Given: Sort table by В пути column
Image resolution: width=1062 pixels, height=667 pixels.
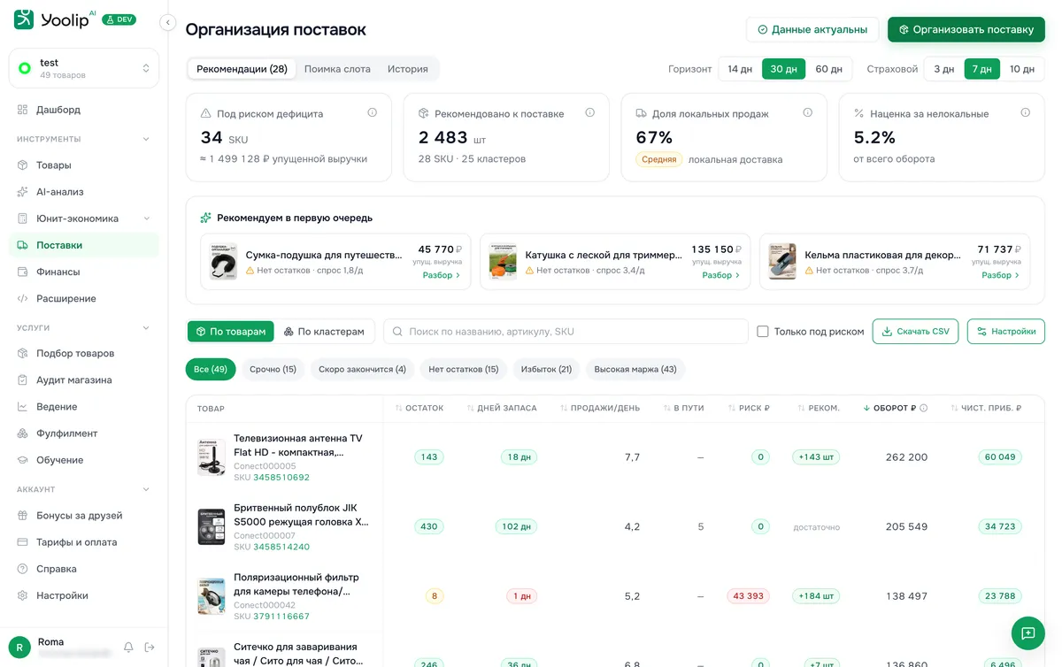Looking at the screenshot, I should point(683,408).
